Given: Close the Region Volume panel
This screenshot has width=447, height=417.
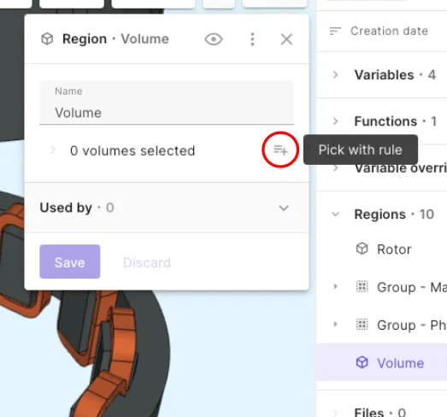Looking at the screenshot, I should pos(286,39).
